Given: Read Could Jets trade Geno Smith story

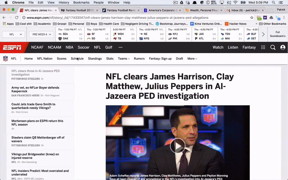Looking at the screenshot, I should 33,106.
